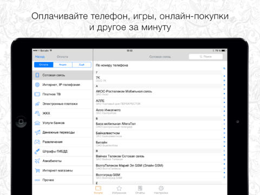Open the Избранное favorites tab

119,190
